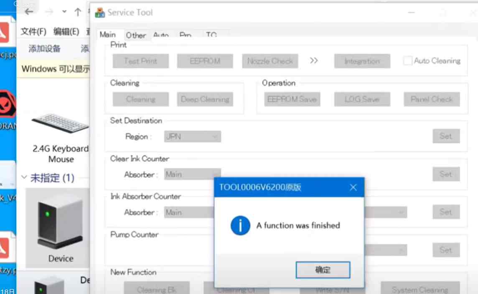
Task: Click the 添加设备 toolbar command
Action: click(x=44, y=49)
